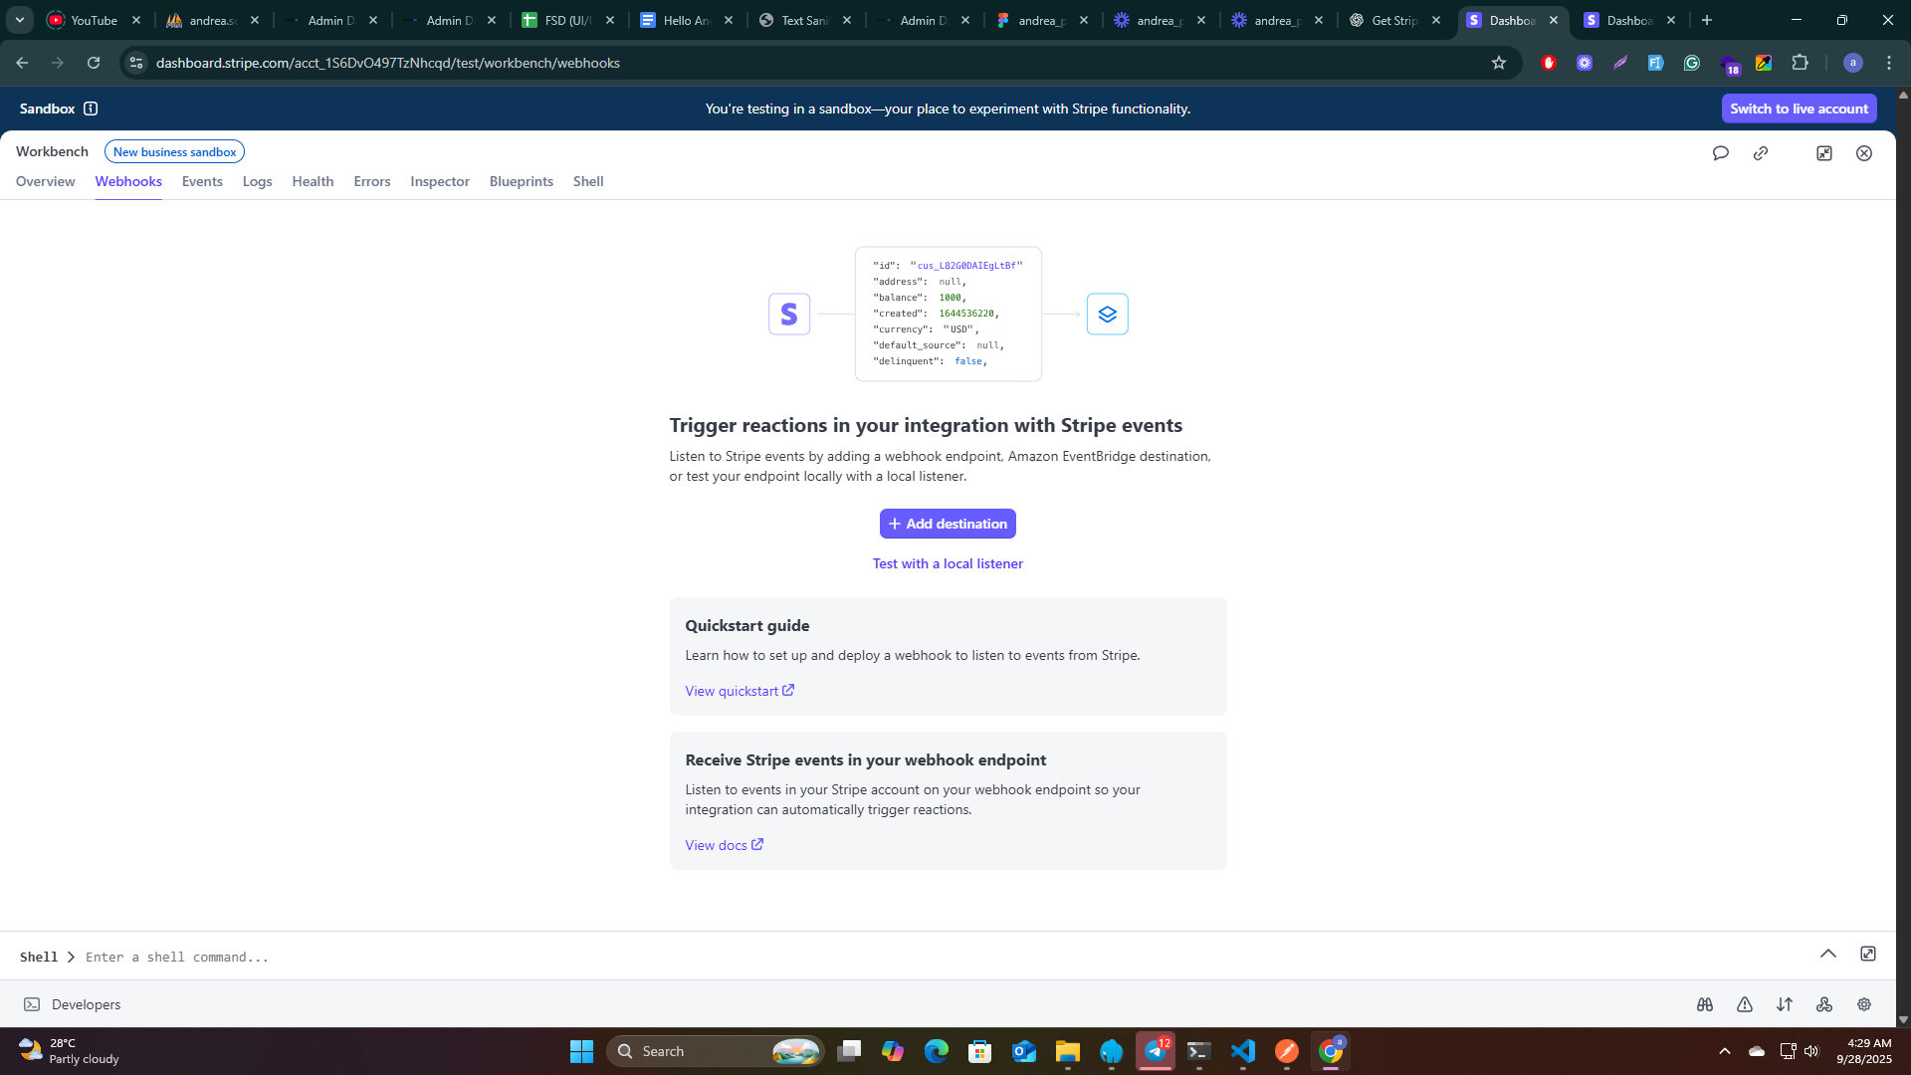Go to the Events tab
The width and height of the screenshot is (1911, 1075).
[202, 182]
